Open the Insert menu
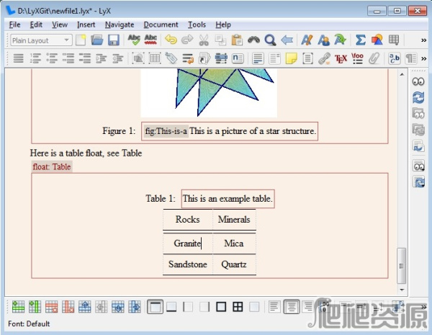Viewport: 432px width, 335px height. [x=86, y=24]
